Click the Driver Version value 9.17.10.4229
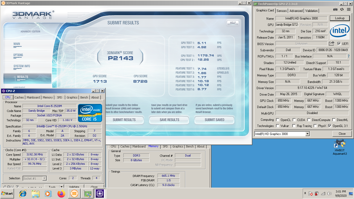Screen dimensions: 354x199 (312, 88)
